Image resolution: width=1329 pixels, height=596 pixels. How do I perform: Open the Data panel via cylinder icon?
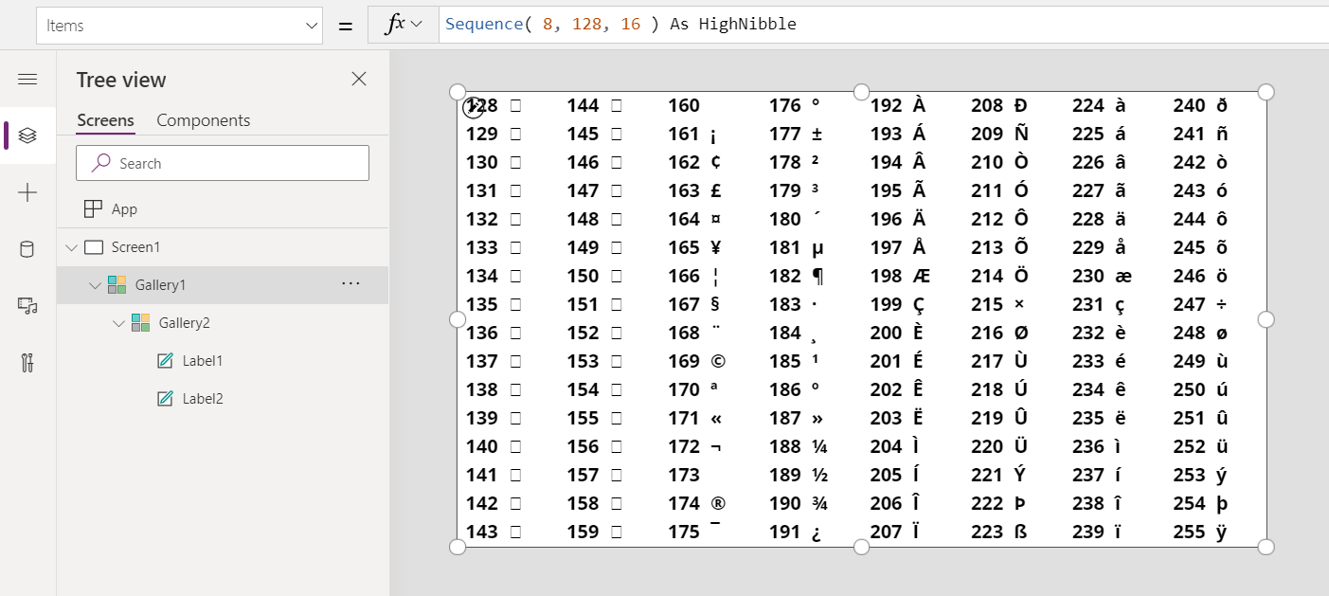click(27, 249)
